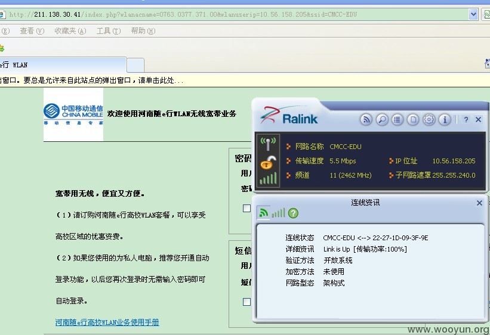The image size is (490, 335).
Task: Tick the checkbox in password login section
Action: [x=246, y=208]
